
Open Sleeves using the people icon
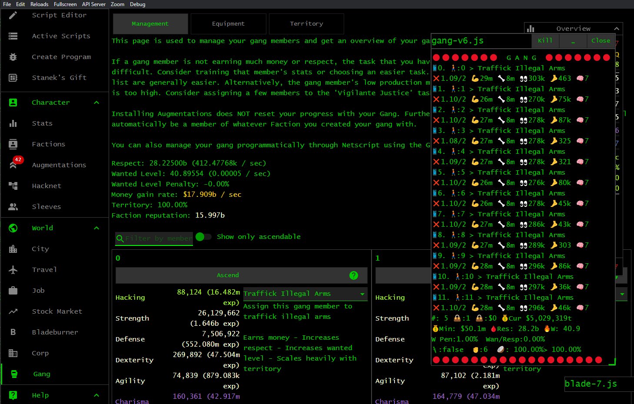click(x=13, y=207)
